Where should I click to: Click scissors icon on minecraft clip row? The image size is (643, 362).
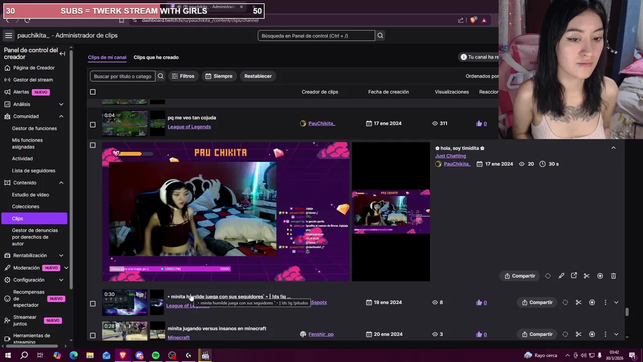pyautogui.click(x=579, y=334)
